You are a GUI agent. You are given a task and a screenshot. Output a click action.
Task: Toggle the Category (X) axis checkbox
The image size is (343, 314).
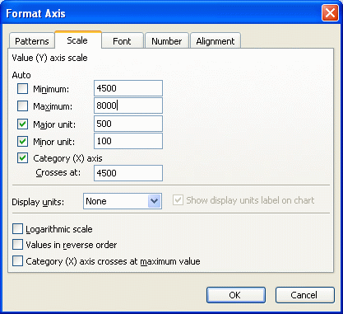22,158
